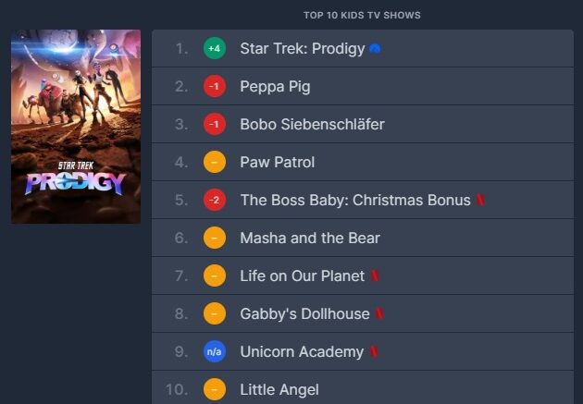The width and height of the screenshot is (583, 404).
Task: Open The Boss Baby: Christmas Bonus title
Action: [355, 200]
